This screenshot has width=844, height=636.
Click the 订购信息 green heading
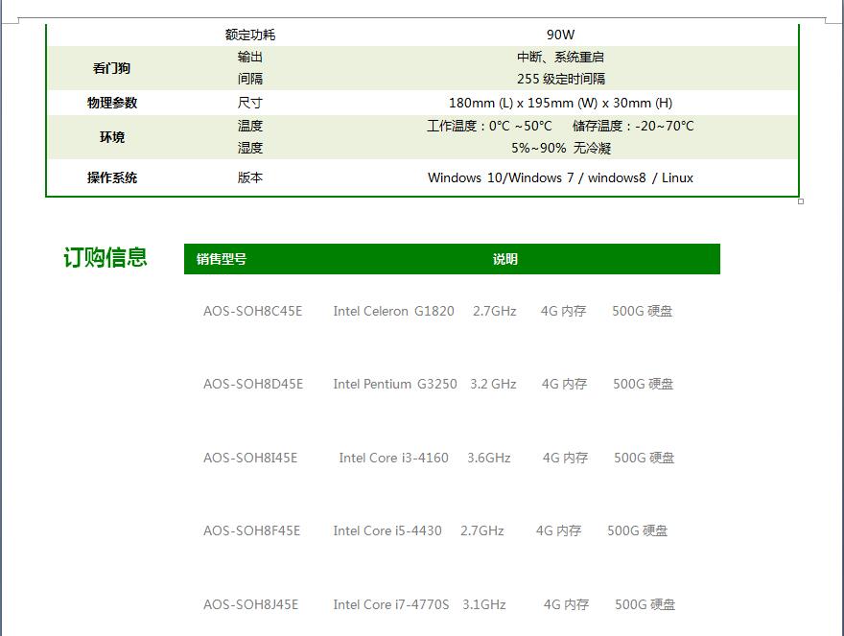point(105,257)
